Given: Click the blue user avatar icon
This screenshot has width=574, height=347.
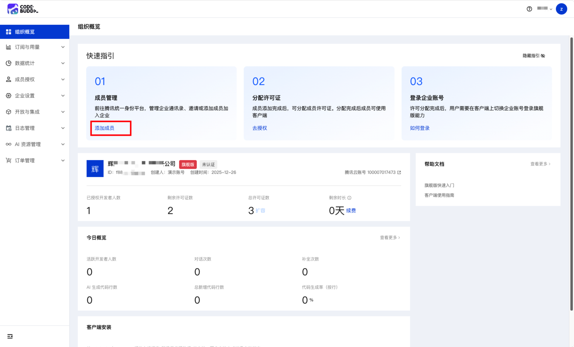Looking at the screenshot, I should pos(561,9).
